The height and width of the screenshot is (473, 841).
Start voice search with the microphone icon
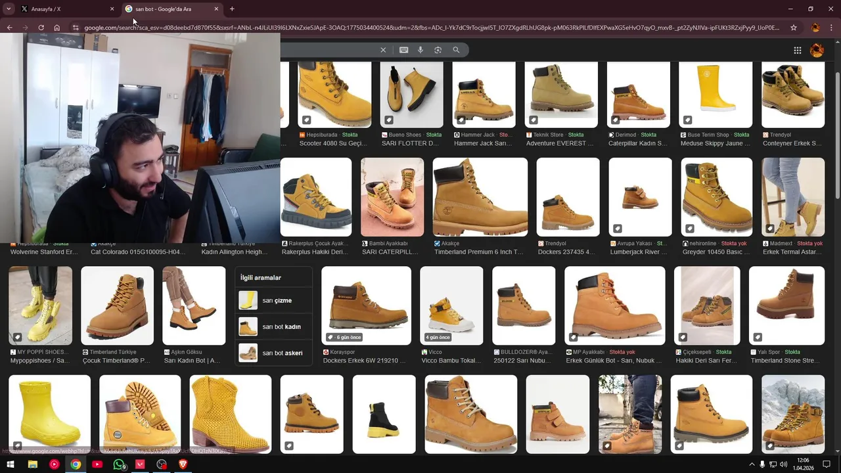420,50
